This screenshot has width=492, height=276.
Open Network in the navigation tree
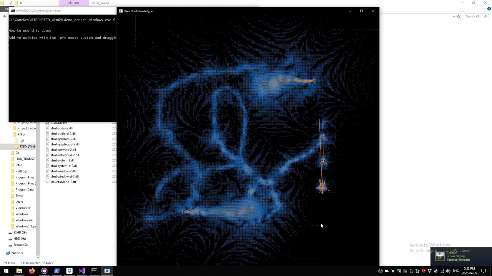pyautogui.click(x=15, y=253)
